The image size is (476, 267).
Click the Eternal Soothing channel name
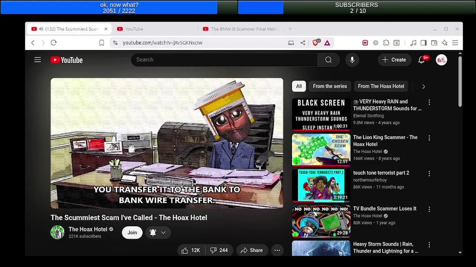[x=368, y=116]
